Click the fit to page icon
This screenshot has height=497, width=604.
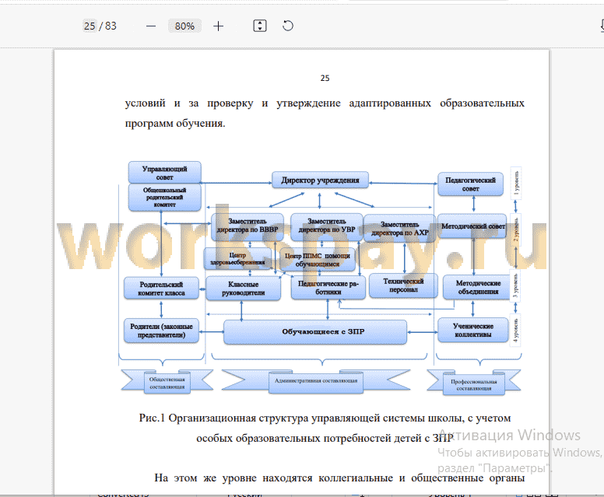point(260,26)
